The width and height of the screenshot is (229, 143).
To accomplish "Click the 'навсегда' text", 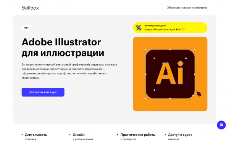I will (x=174, y=139).
